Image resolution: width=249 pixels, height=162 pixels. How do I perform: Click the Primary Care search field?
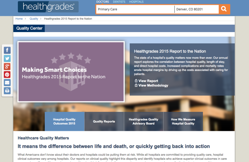click(135, 9)
